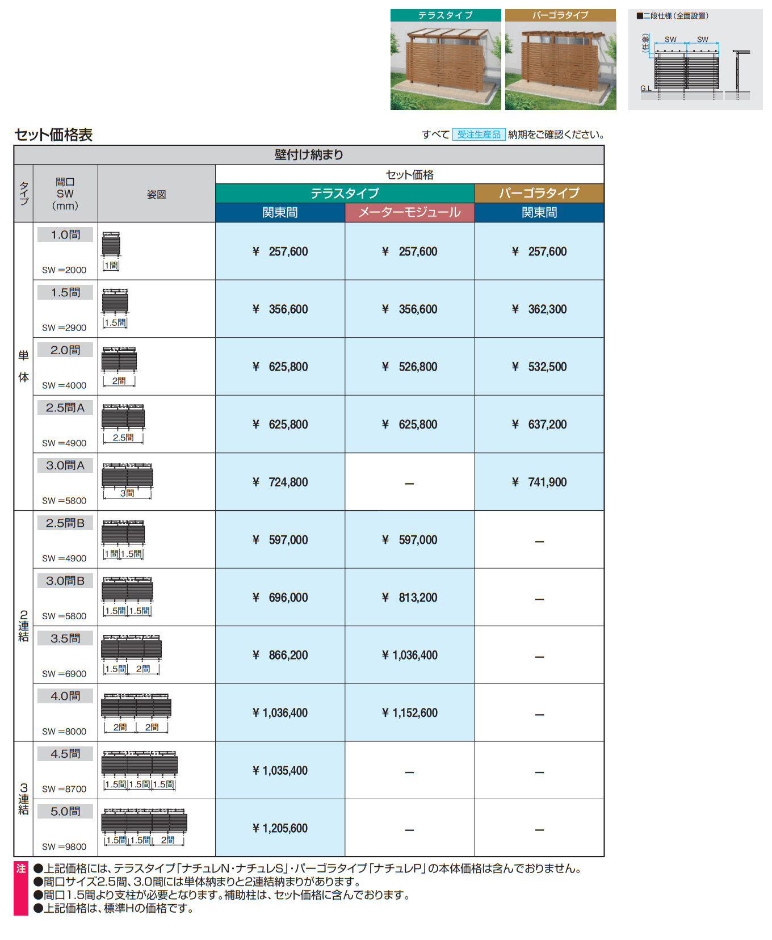Open the 3.0間A row elevation drawing

[127, 481]
